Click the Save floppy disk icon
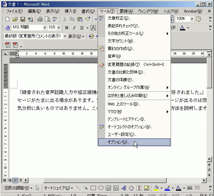Screen dimensions: 214x196 [23, 19]
